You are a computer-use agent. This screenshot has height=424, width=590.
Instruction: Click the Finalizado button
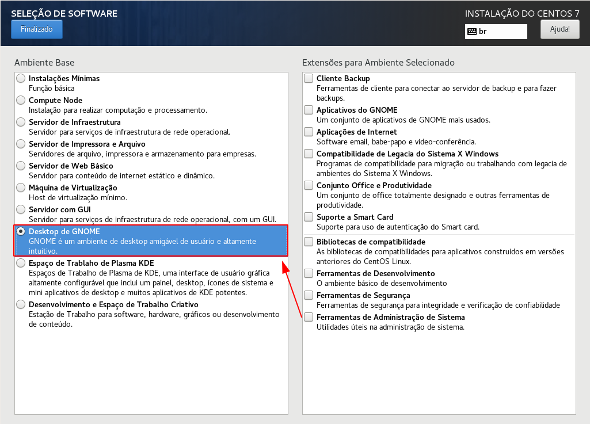coord(36,29)
